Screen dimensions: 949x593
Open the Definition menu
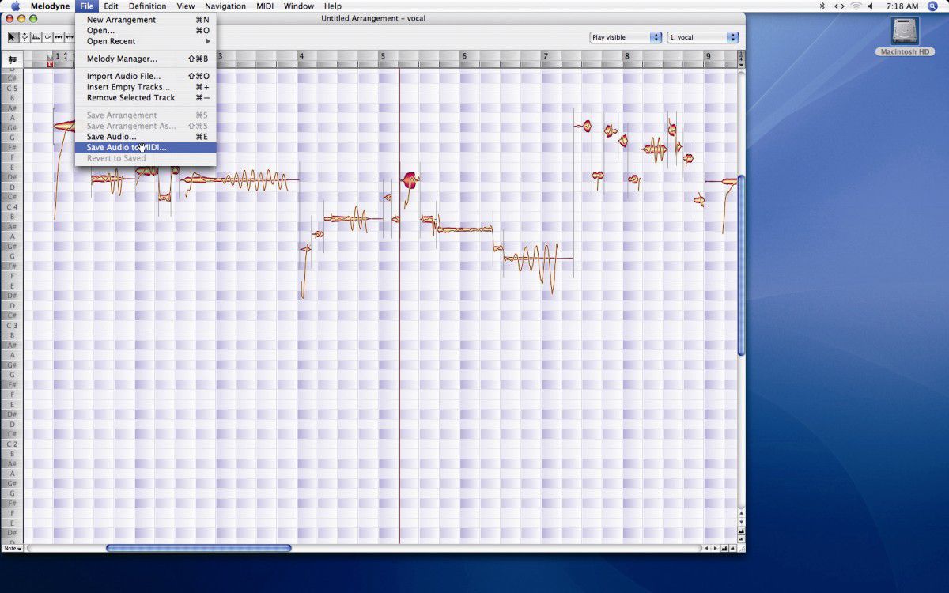point(147,6)
